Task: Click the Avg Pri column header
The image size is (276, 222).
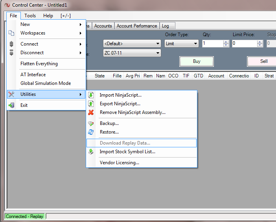Action: click(133, 76)
